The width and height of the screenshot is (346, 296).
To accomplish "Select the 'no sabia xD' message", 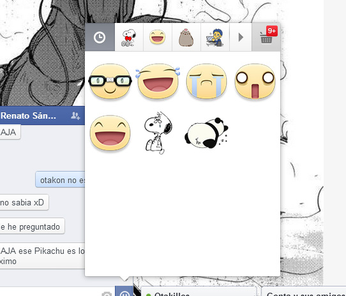I will (x=24, y=202).
